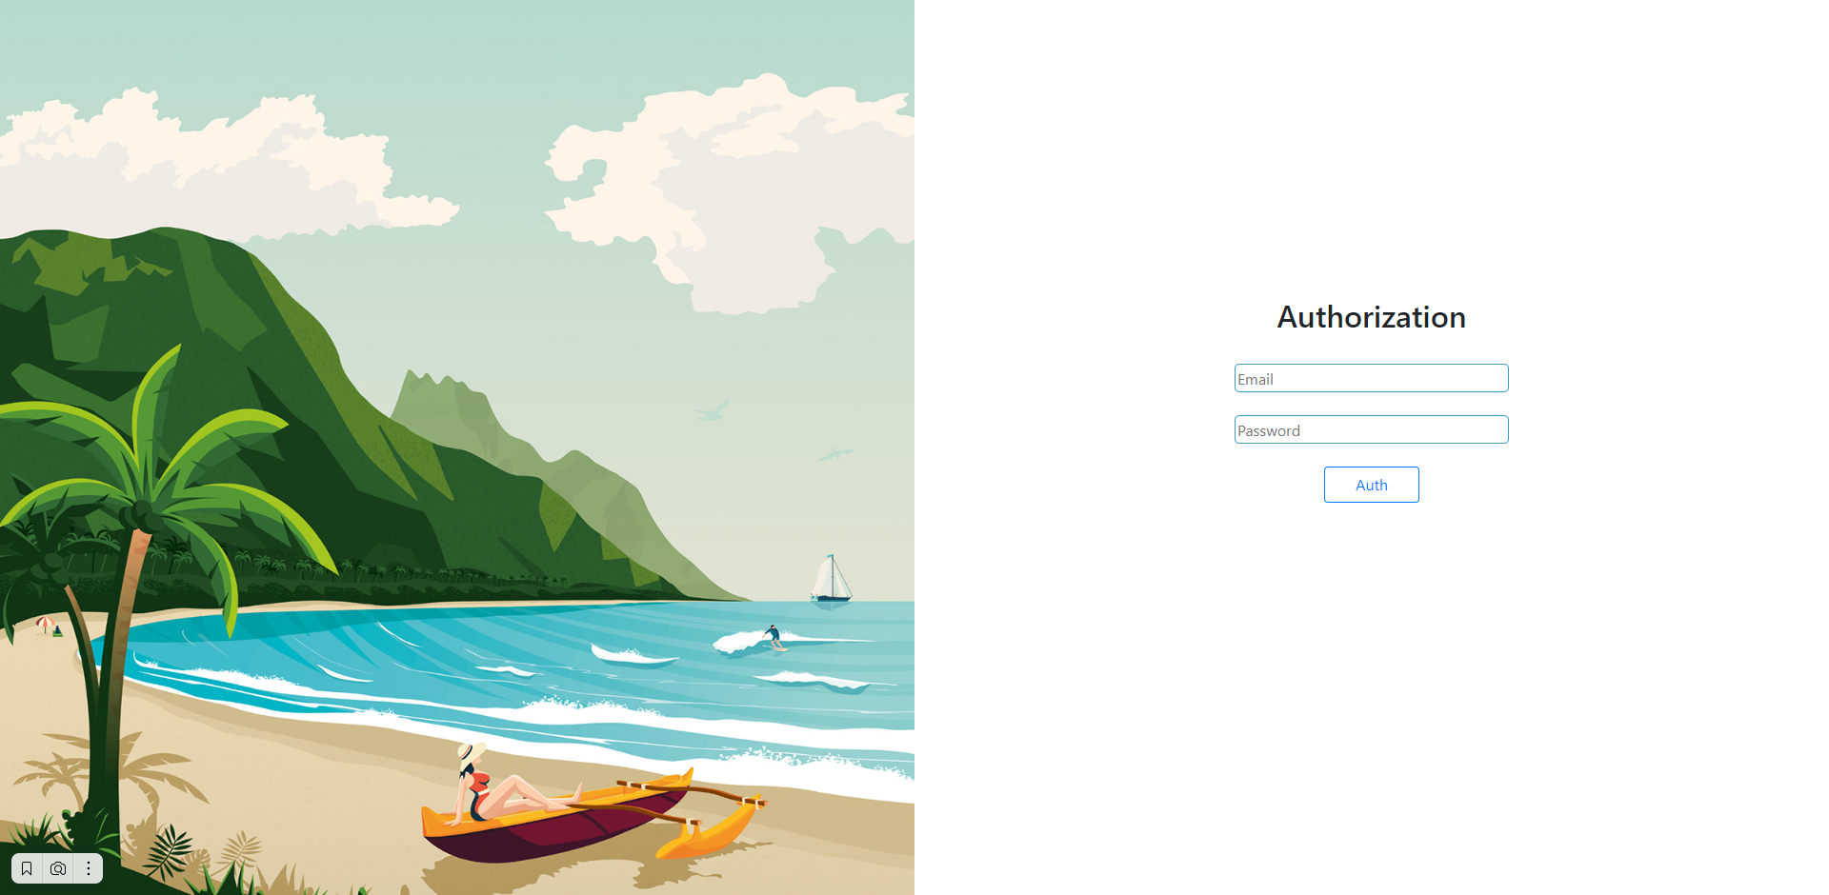Focus the Email input field
The image size is (1829, 895).
point(1371,378)
